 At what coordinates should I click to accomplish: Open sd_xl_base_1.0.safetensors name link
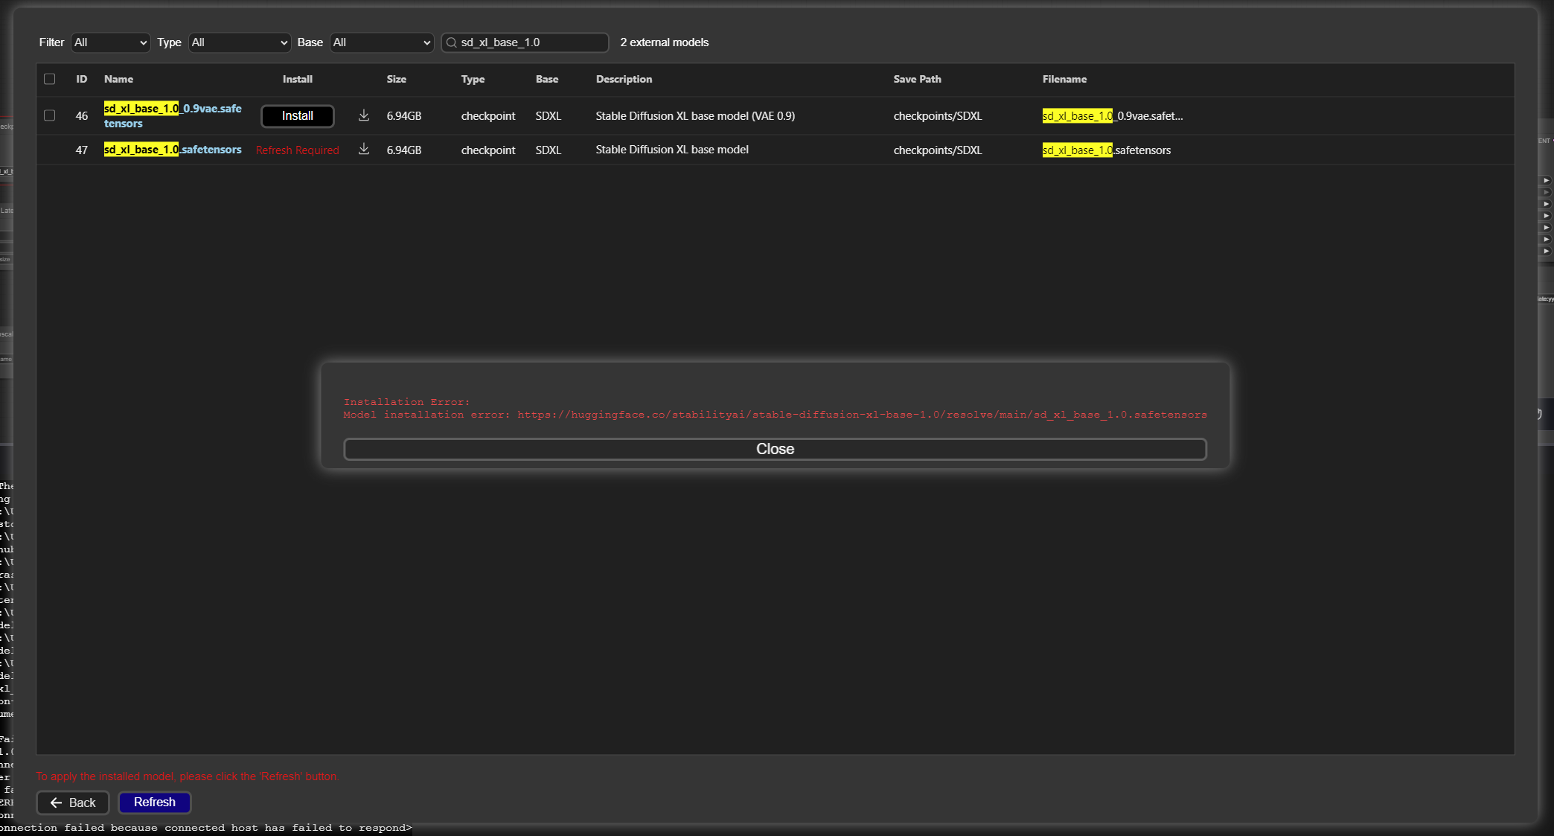173,150
